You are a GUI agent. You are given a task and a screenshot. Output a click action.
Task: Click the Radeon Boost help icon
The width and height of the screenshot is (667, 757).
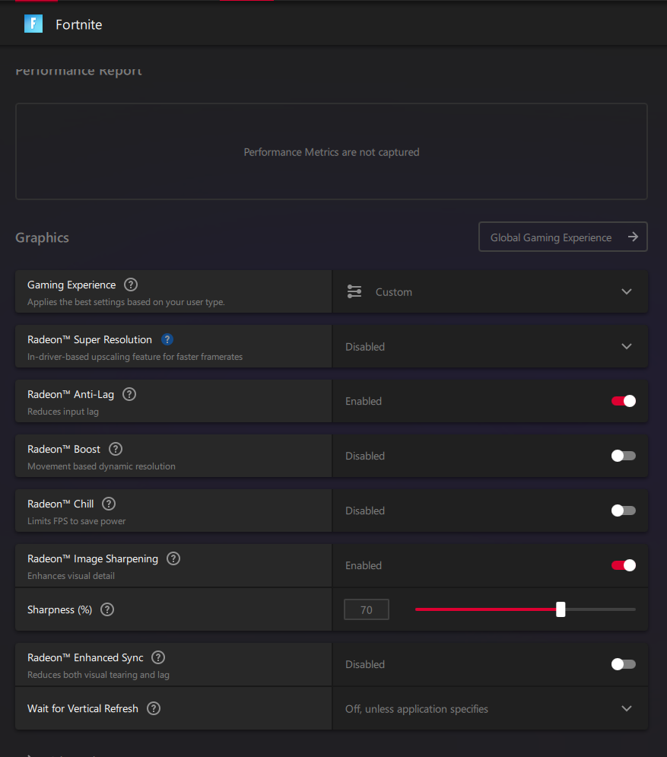[116, 449]
